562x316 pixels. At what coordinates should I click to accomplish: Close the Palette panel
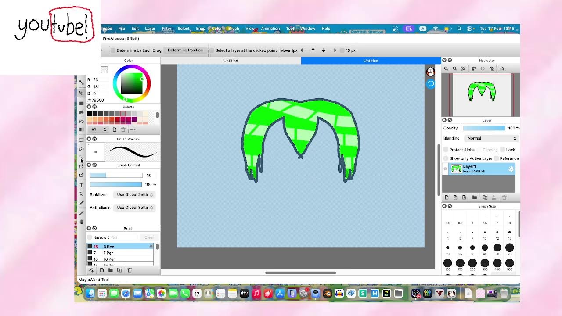pyautogui.click(x=89, y=107)
